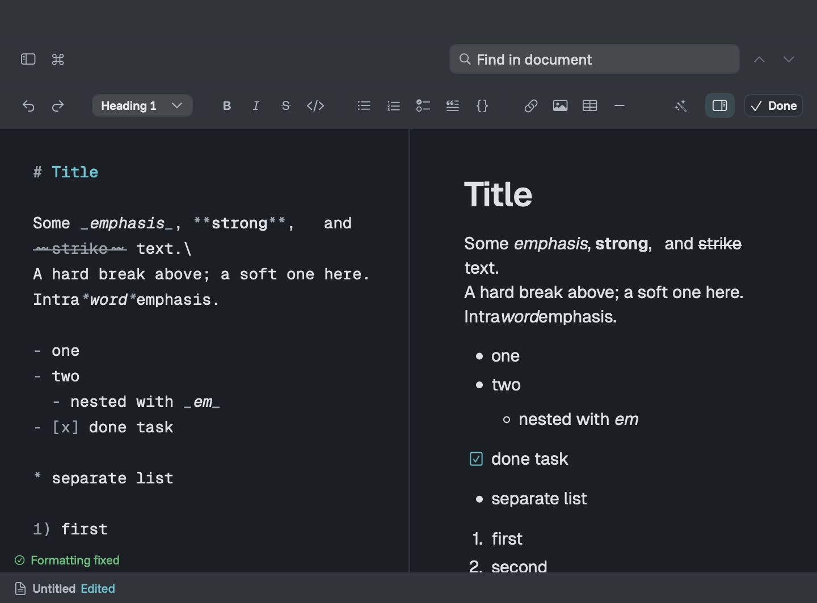817x603 pixels.
Task: Click the rendered Title heading in preview
Action: tap(498, 194)
